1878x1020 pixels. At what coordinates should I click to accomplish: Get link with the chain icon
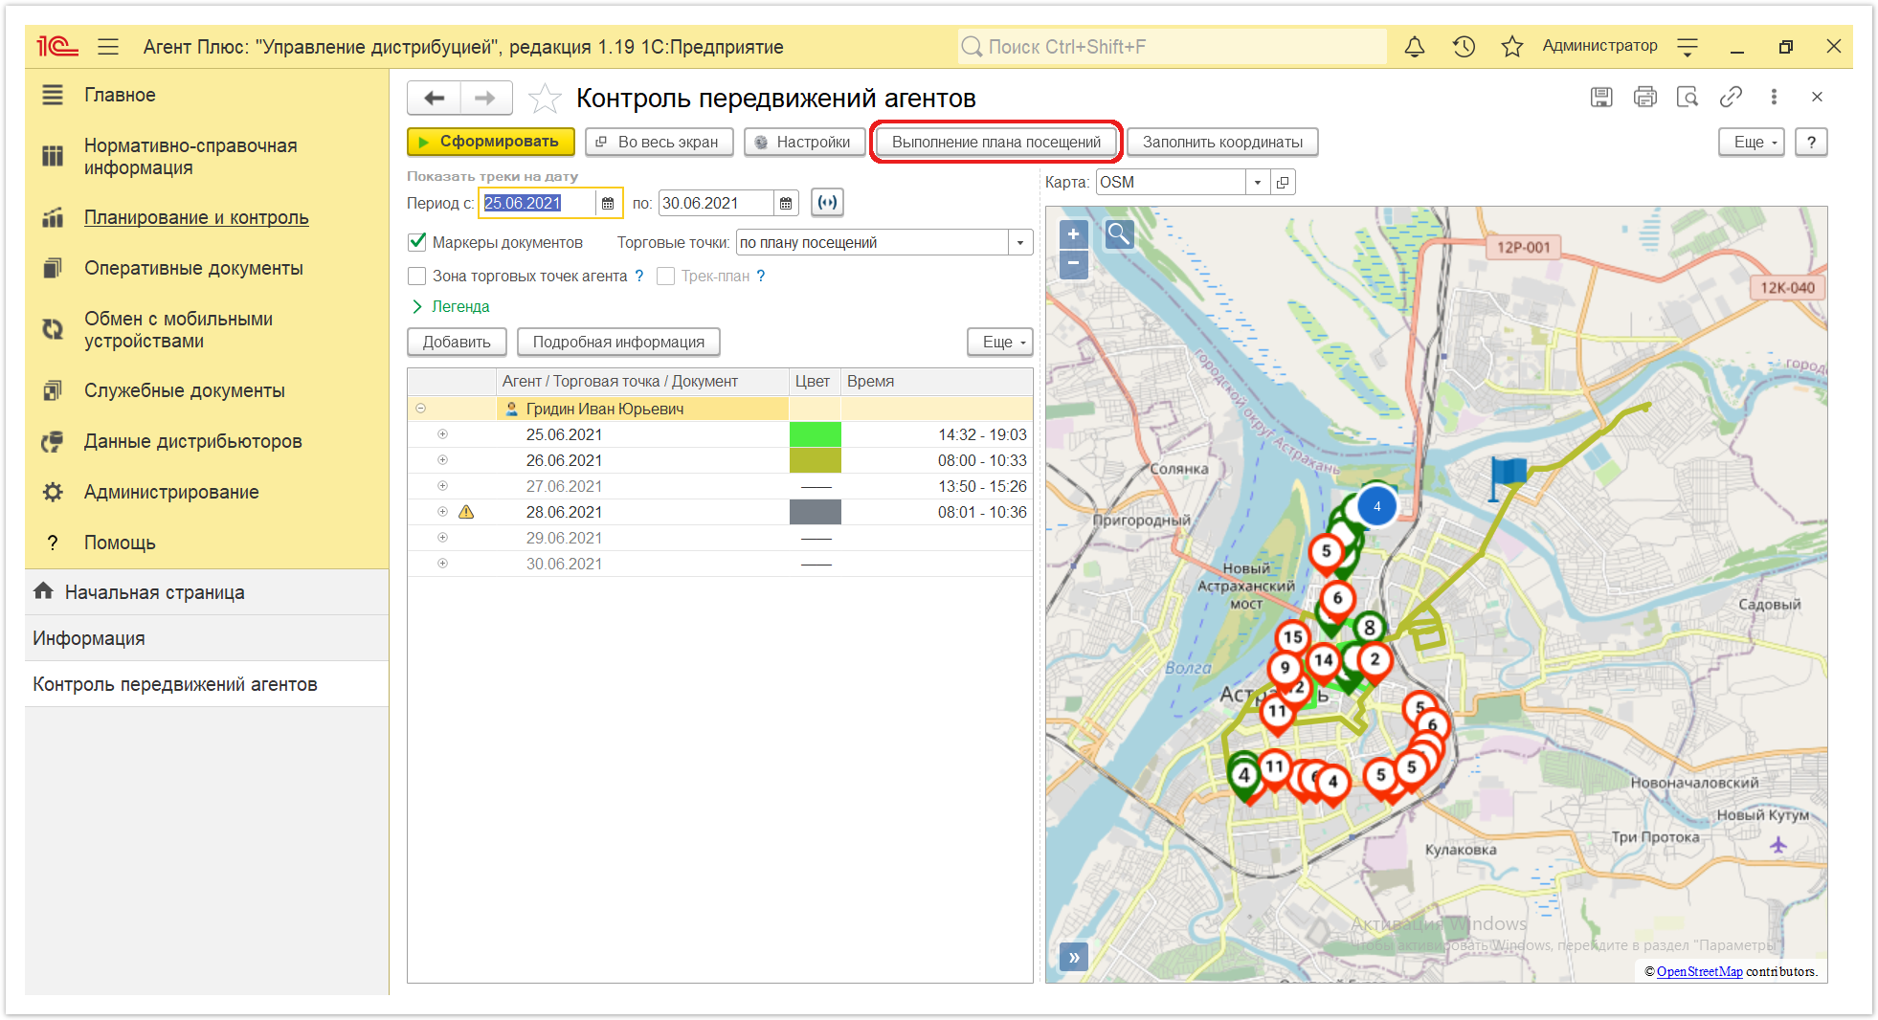[1731, 97]
